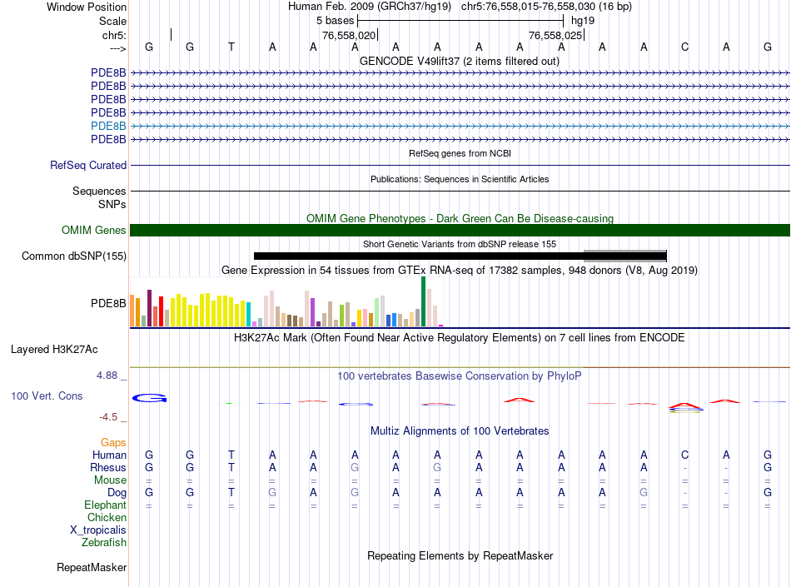Open the RefSeq Curated track label
This screenshot has width=791, height=587.
click(87, 166)
